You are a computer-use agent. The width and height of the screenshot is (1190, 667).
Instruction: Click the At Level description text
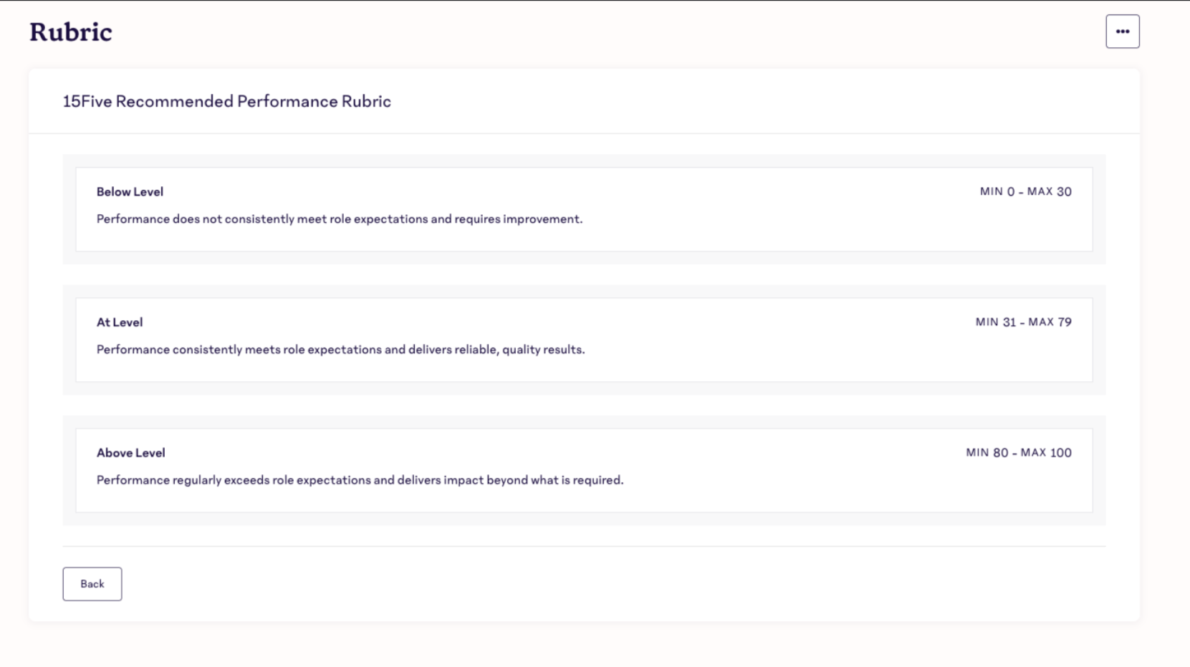[x=340, y=350]
